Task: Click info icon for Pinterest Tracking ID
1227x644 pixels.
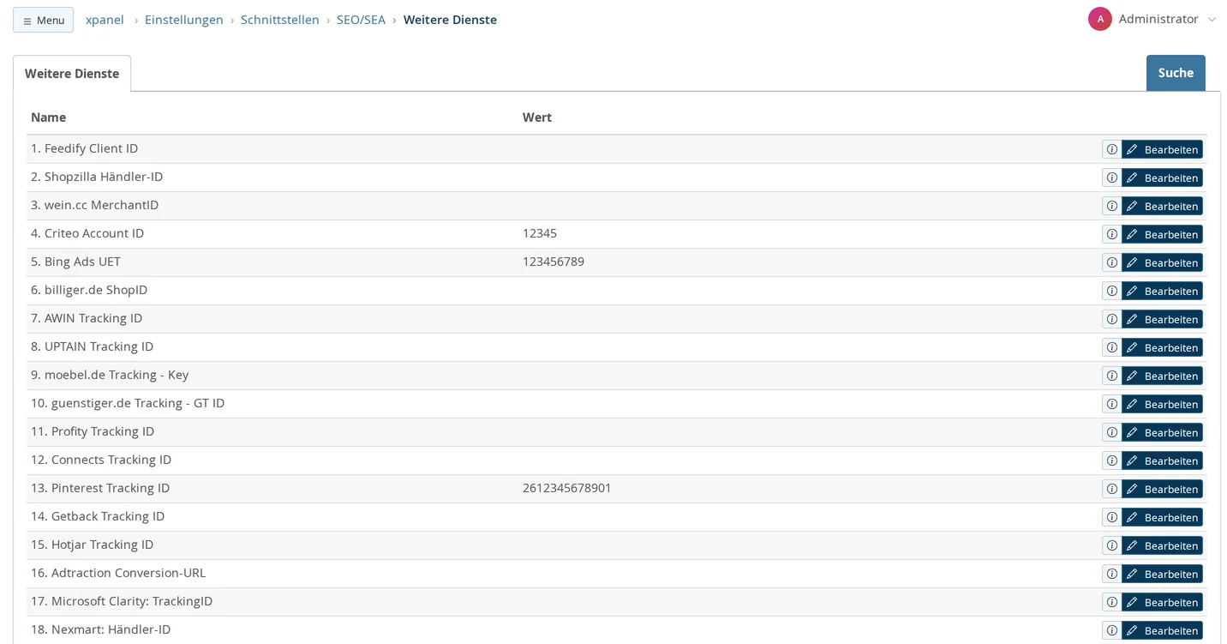Action: pos(1111,489)
